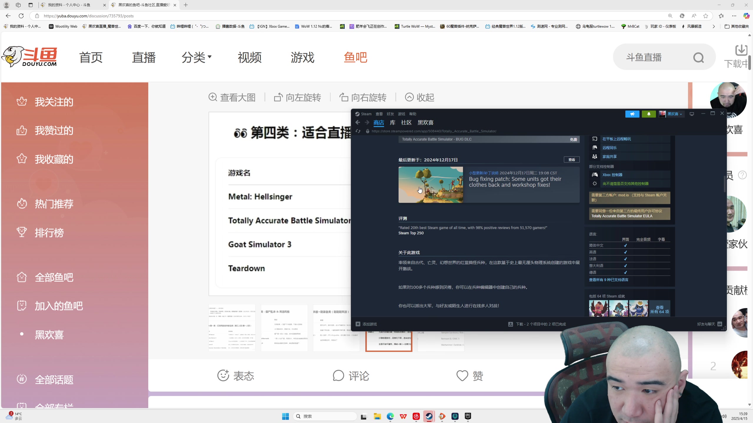
Task: Open Steam downloads status
Action: click(537, 324)
